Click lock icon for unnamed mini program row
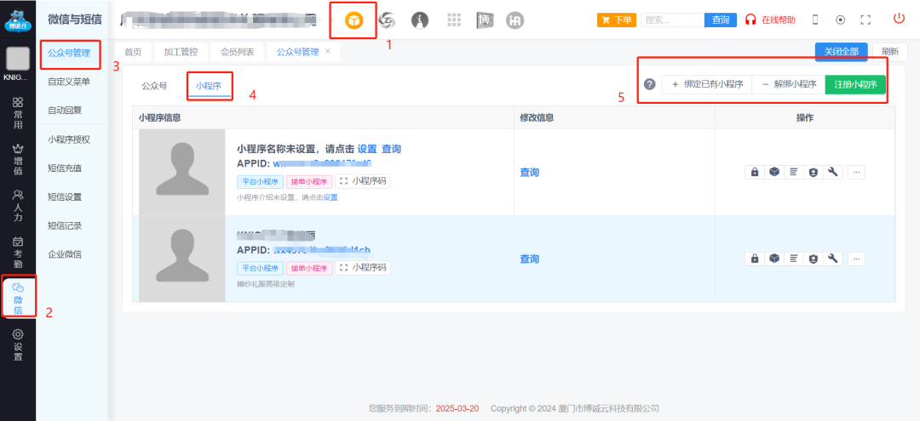 [755, 172]
